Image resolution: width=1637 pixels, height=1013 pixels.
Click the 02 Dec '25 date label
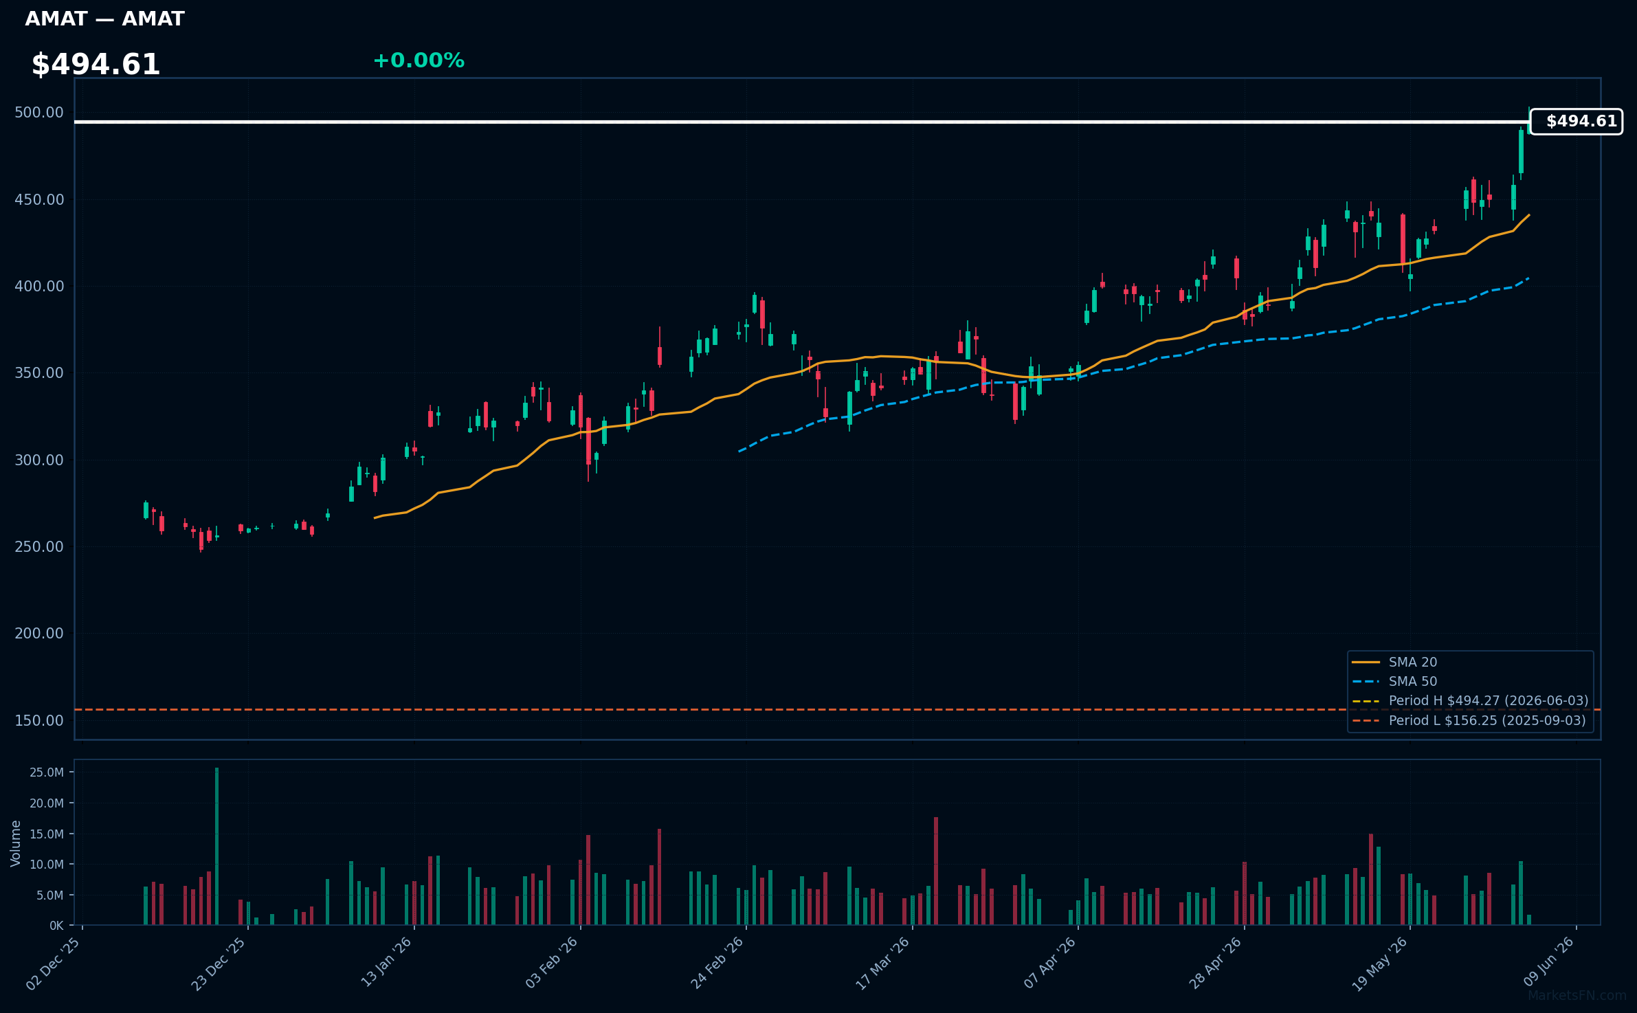pyautogui.click(x=53, y=964)
